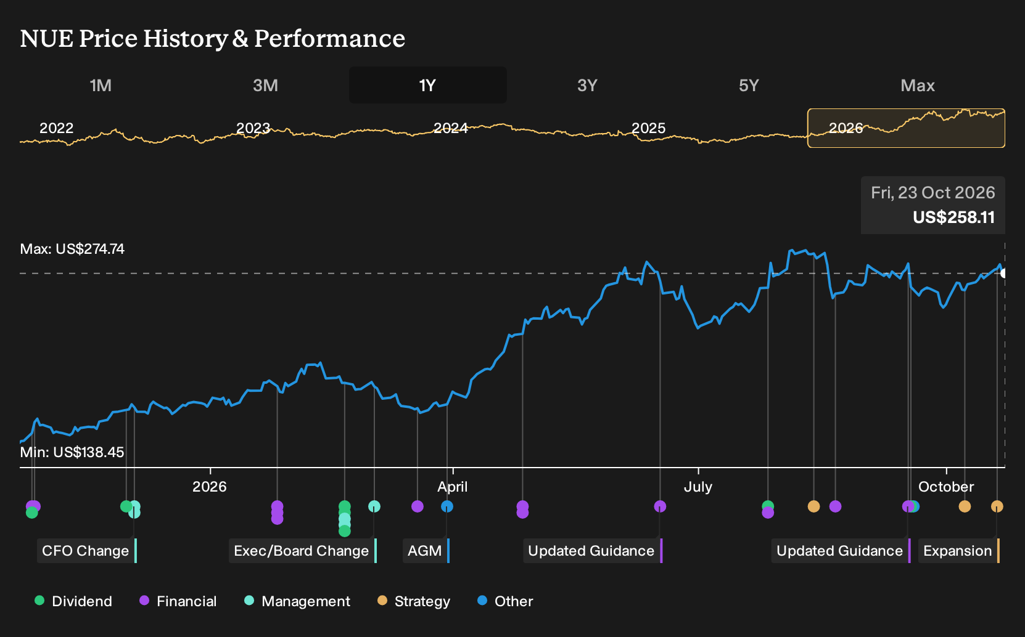Image resolution: width=1025 pixels, height=637 pixels.
Task: Switch to the 5Y time range
Action: pos(749,85)
